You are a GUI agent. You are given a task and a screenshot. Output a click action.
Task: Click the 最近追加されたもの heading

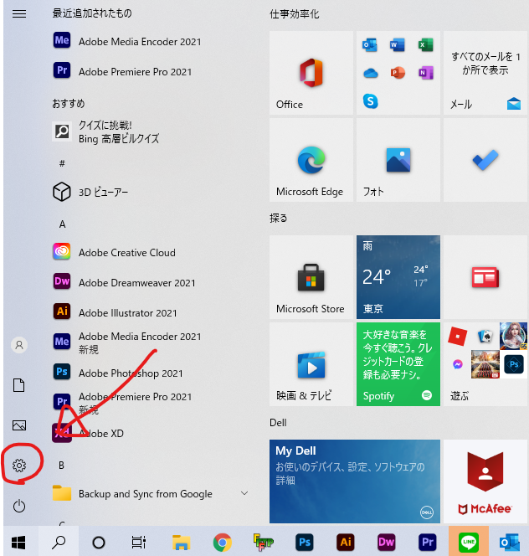coord(92,13)
